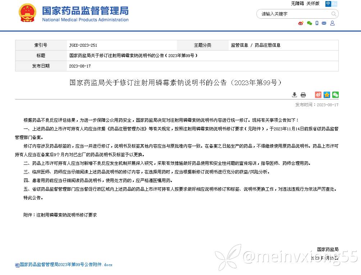Click the search magnifier icon
The image size is (361, 275).
pos(334,14)
